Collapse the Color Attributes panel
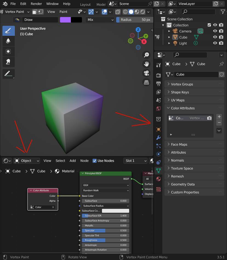Image resolution: width=227 pixels, height=260 pixels. [194, 108]
